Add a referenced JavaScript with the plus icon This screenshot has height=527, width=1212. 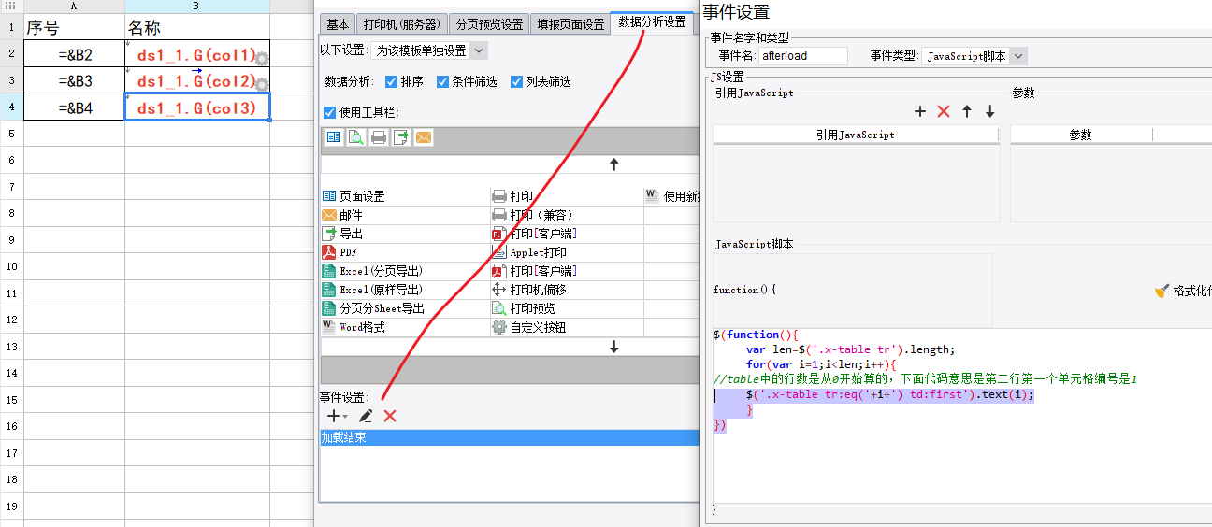pyautogui.click(x=919, y=111)
